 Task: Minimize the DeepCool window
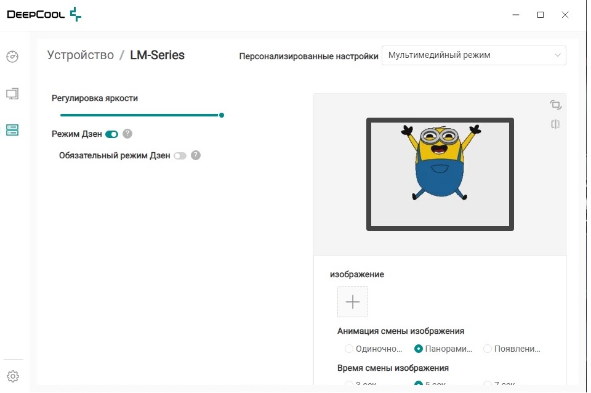(516, 15)
